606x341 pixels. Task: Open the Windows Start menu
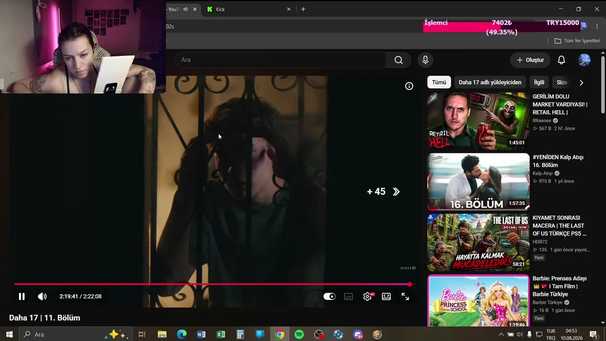click(x=9, y=334)
